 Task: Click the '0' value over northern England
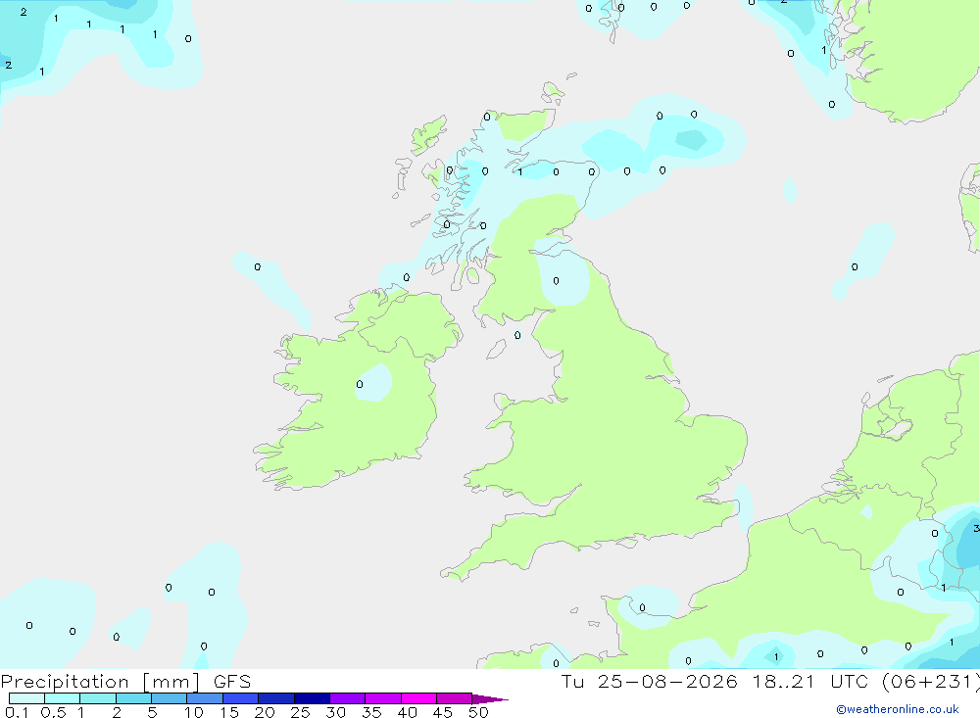[557, 281]
